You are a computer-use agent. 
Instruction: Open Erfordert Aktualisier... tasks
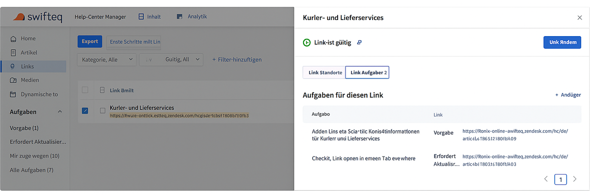38,142
